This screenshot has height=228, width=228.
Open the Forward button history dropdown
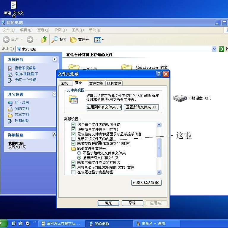coord(37,39)
